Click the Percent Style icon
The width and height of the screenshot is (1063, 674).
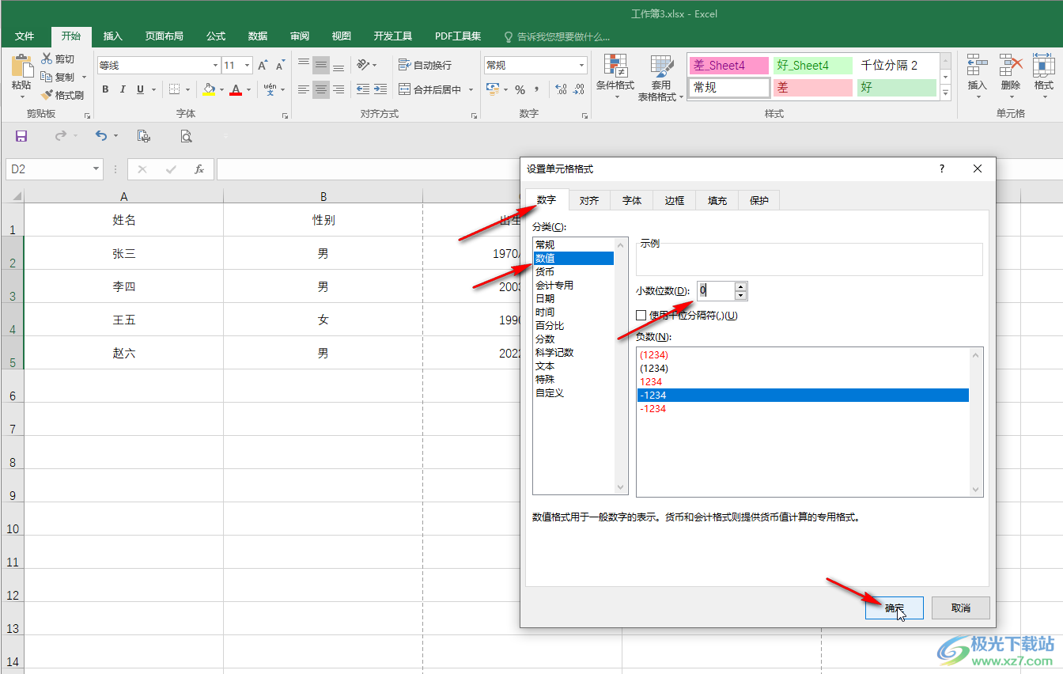[520, 89]
